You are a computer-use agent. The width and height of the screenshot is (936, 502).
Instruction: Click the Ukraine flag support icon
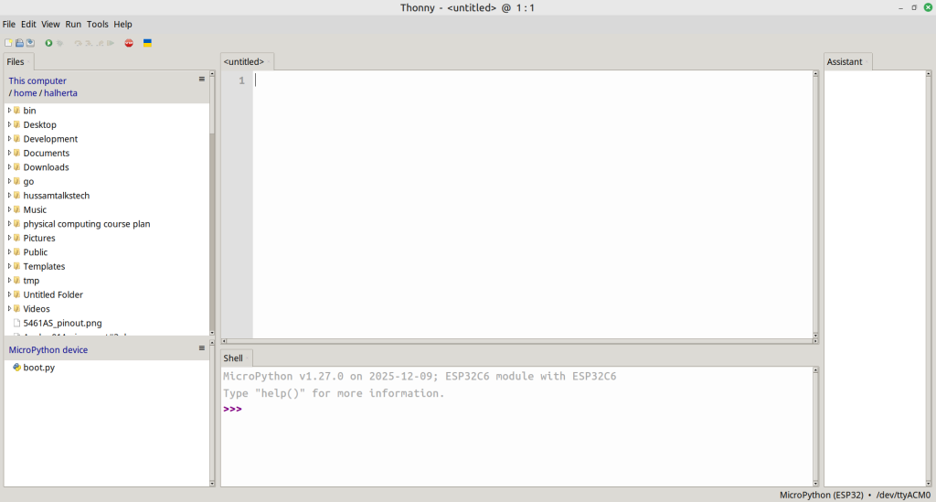[x=147, y=43]
